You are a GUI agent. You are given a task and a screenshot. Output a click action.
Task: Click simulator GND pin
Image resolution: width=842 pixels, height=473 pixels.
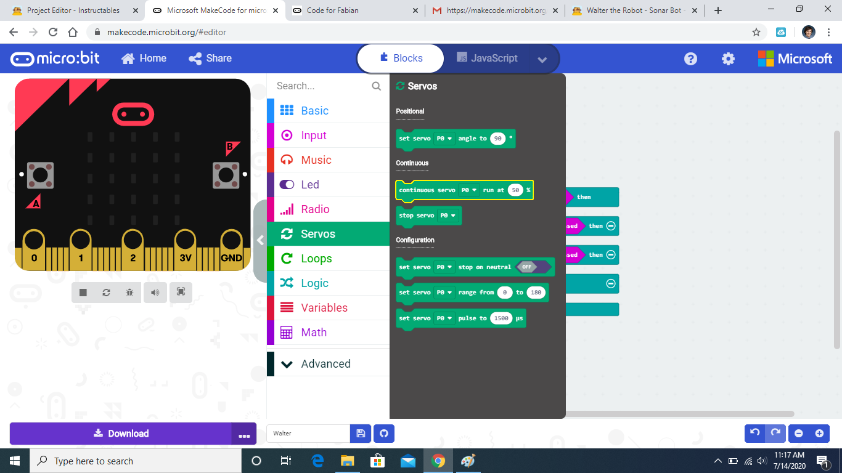click(231, 249)
